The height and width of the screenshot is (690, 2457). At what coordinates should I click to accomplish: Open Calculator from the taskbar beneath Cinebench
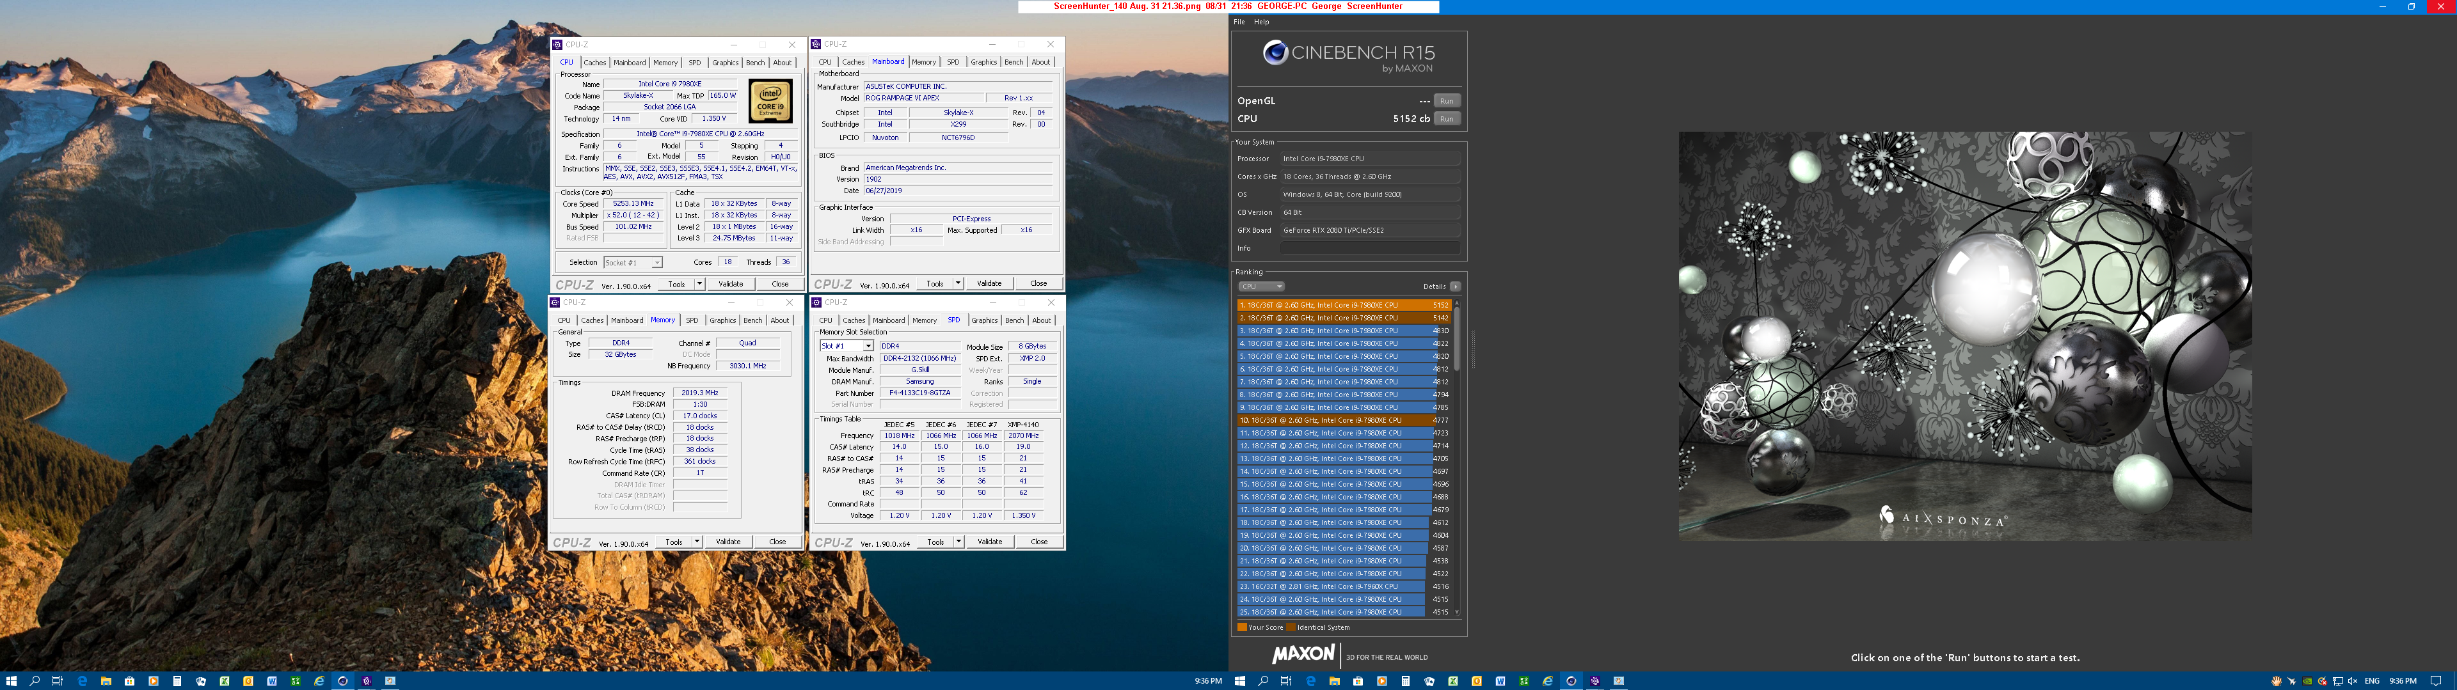coord(1406,680)
